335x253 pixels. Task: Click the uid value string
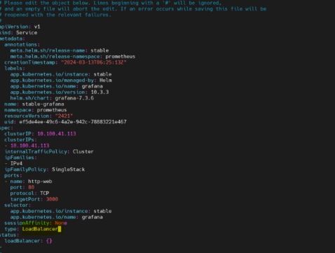[73, 122]
